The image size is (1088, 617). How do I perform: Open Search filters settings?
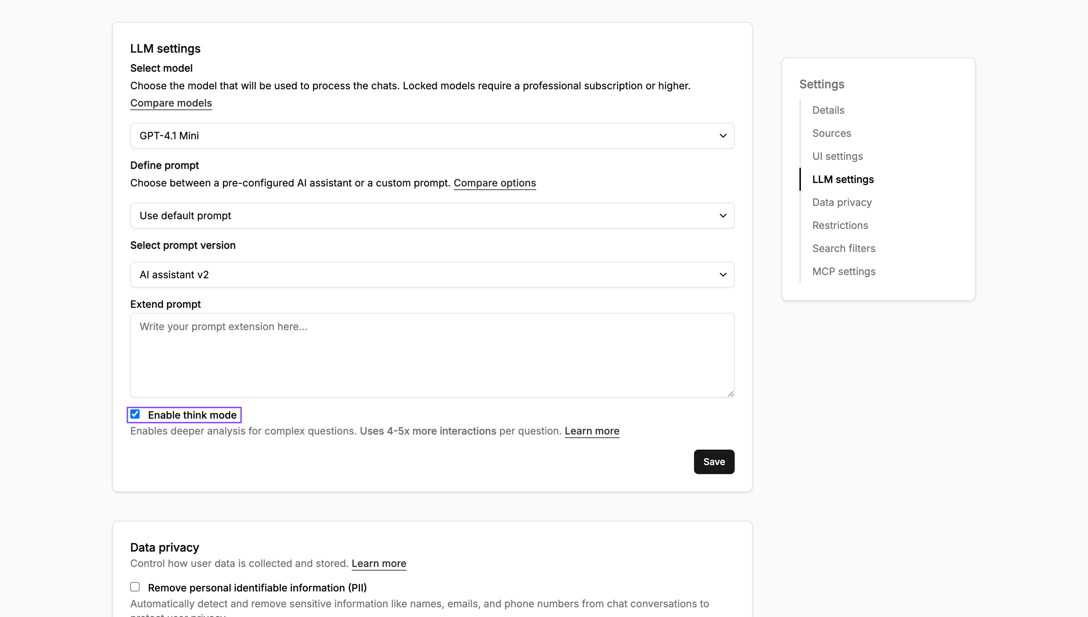pyautogui.click(x=843, y=248)
